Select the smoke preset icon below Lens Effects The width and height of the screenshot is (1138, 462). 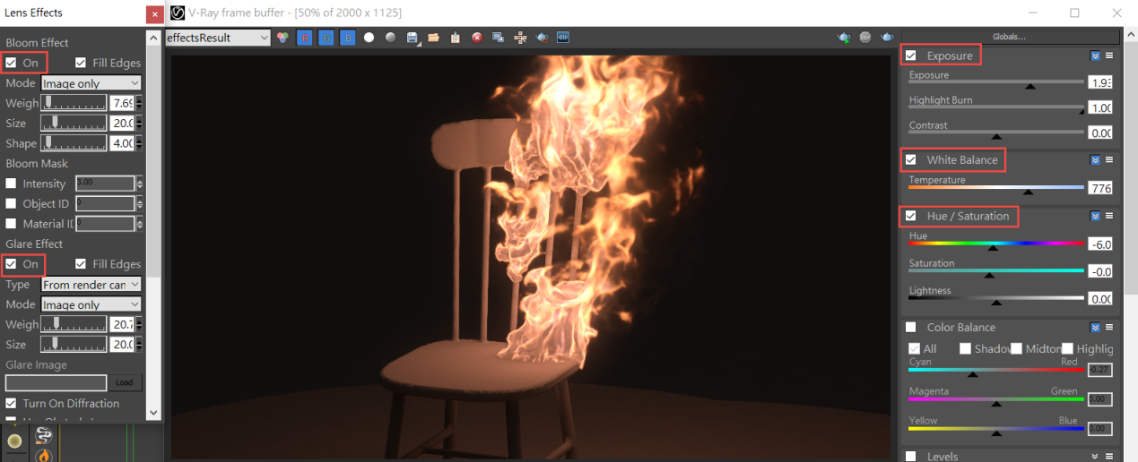(x=43, y=435)
